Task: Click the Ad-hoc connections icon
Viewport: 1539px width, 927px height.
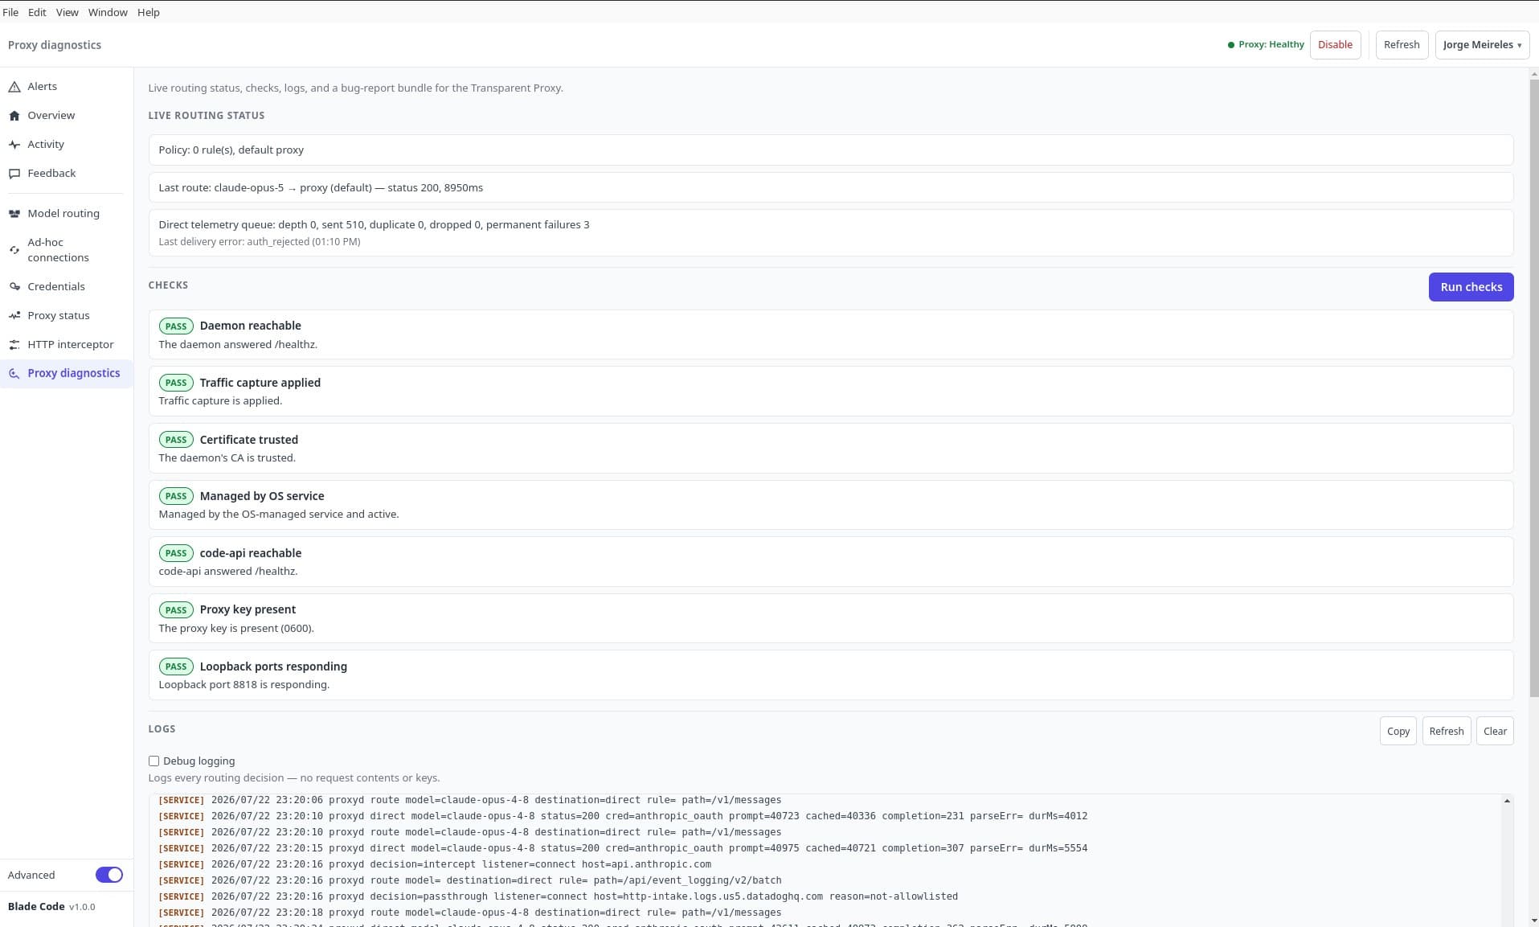Action: (14, 250)
